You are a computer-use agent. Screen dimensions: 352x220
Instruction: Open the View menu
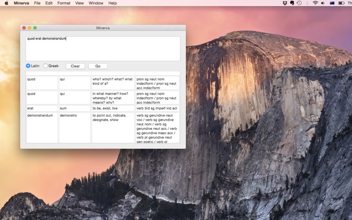80,3
